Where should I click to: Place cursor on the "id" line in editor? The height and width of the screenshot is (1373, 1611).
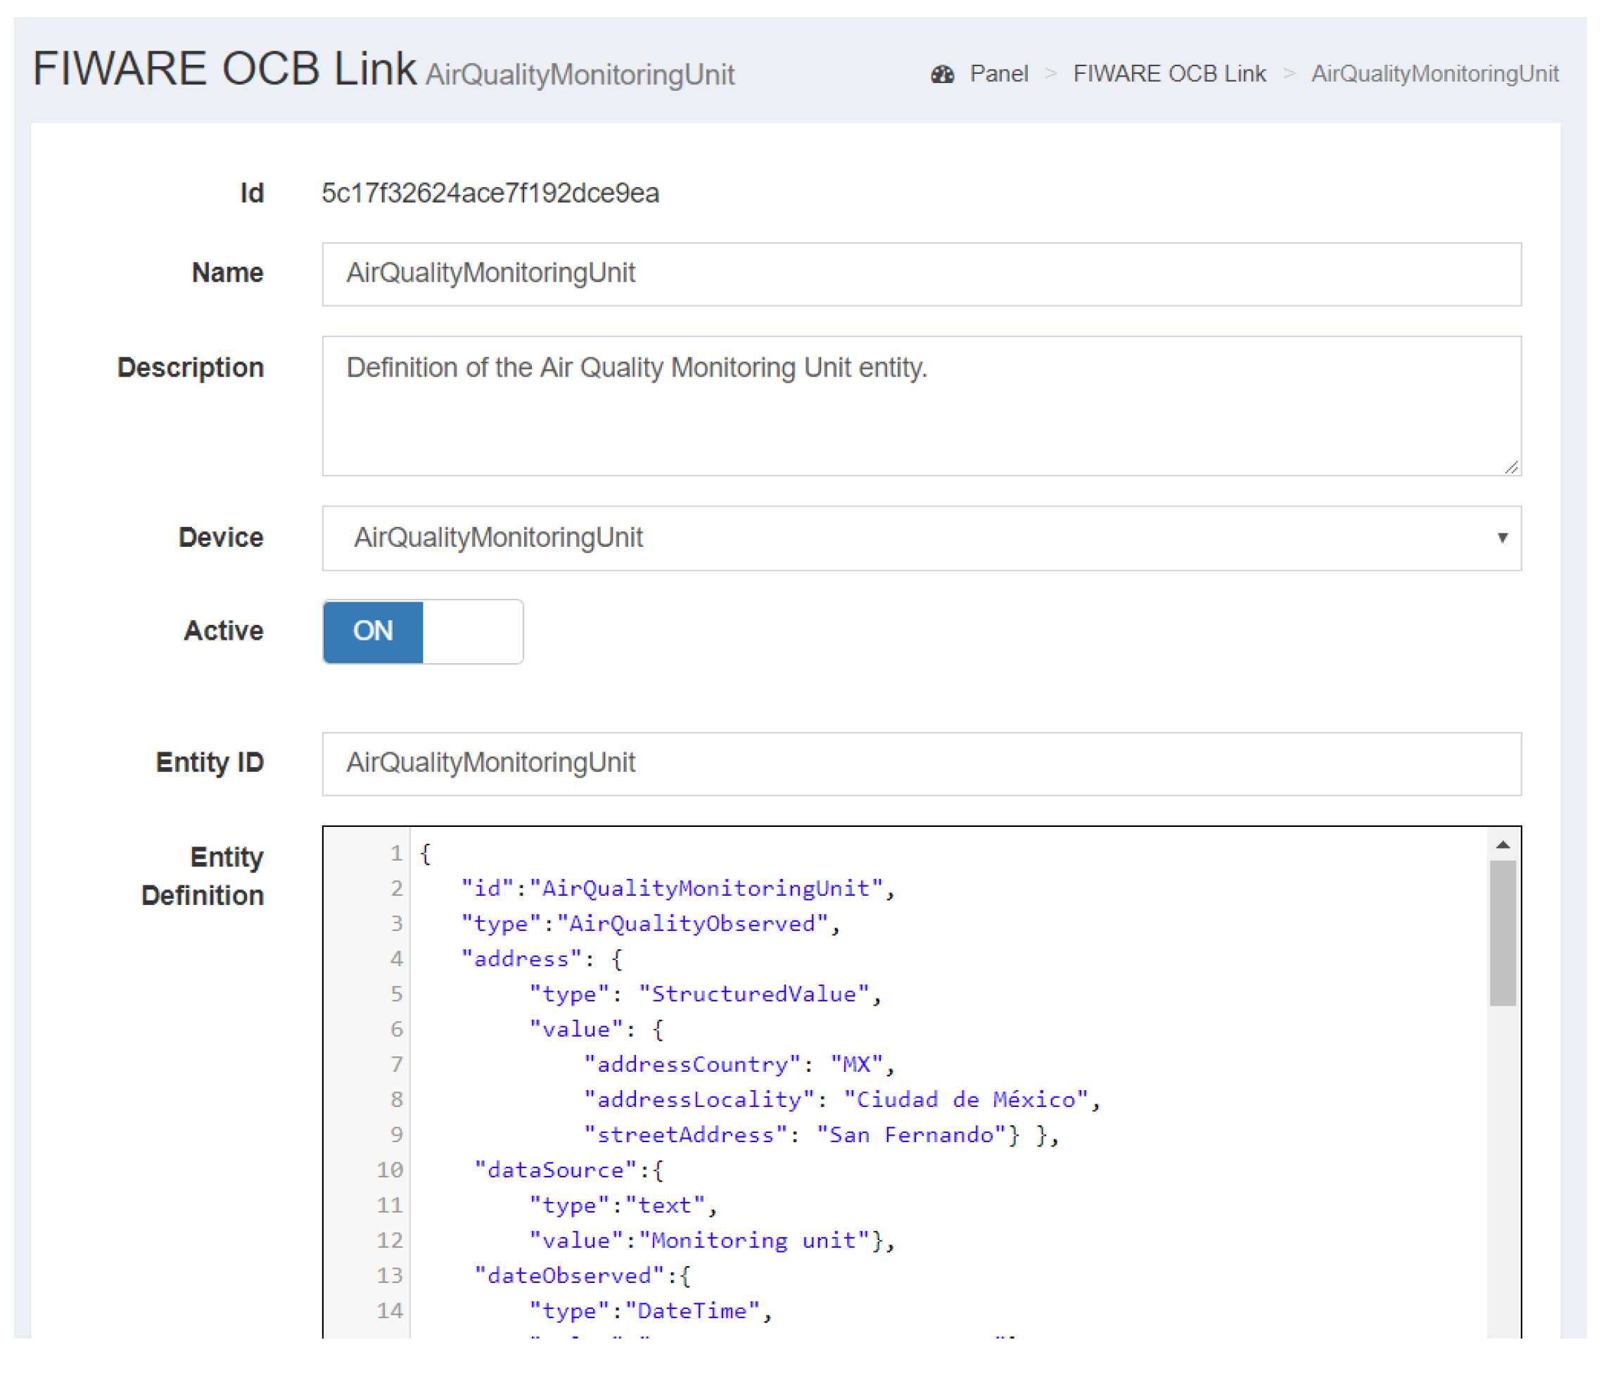pos(677,888)
